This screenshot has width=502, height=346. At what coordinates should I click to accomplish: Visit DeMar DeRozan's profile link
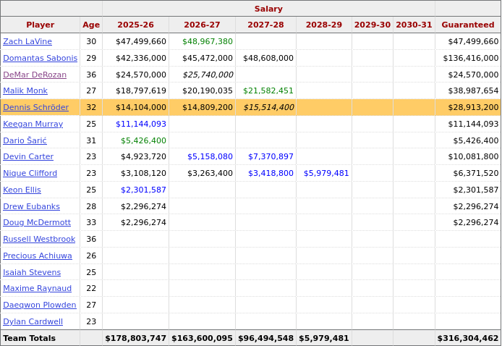35,75
